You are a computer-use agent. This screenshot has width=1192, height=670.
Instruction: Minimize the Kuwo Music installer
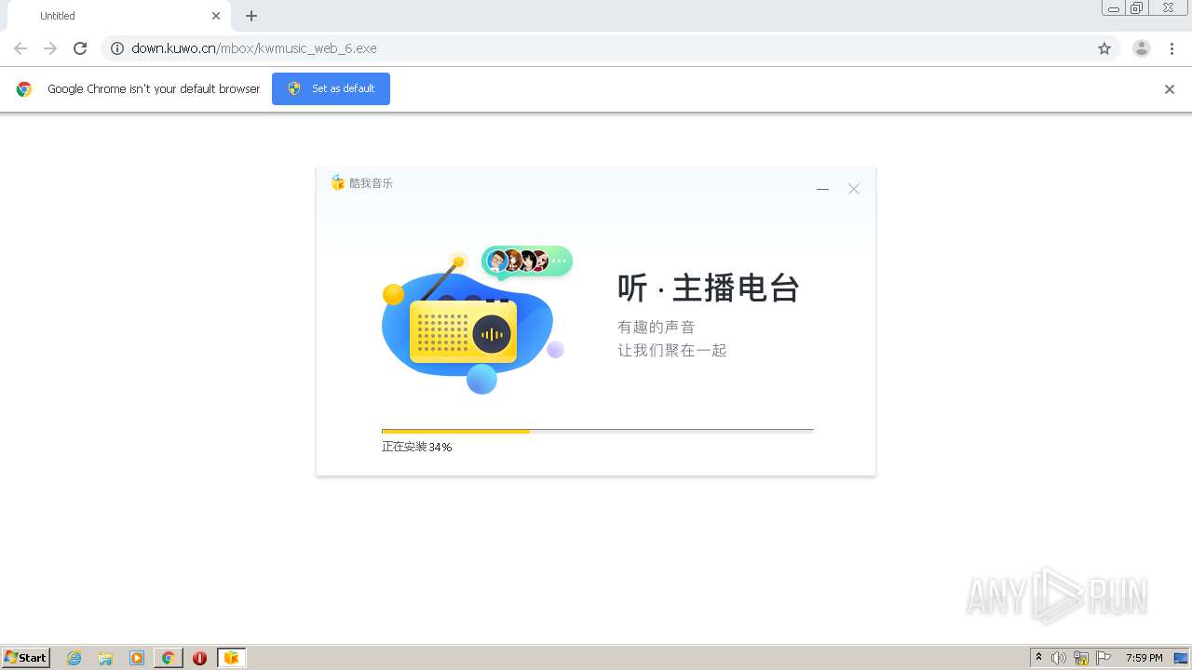click(x=822, y=189)
